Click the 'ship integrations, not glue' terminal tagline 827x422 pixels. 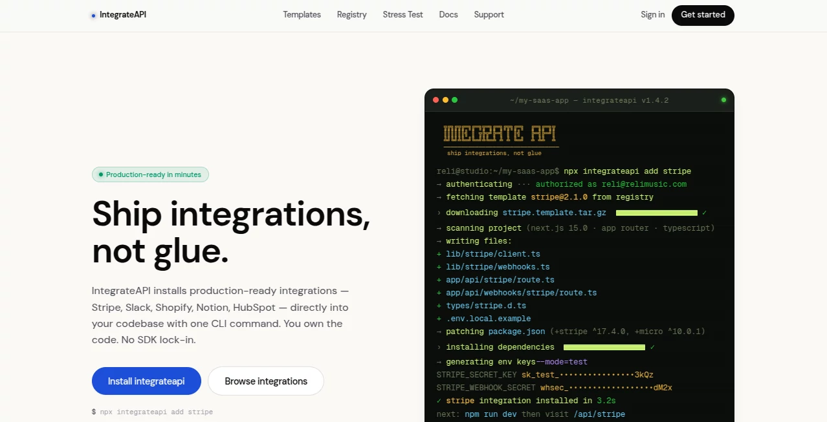(494, 153)
